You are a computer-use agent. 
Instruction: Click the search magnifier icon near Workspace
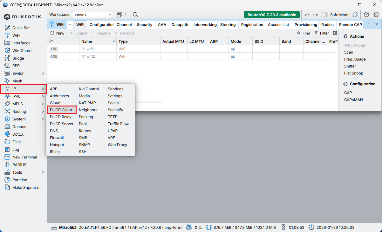[135, 15]
